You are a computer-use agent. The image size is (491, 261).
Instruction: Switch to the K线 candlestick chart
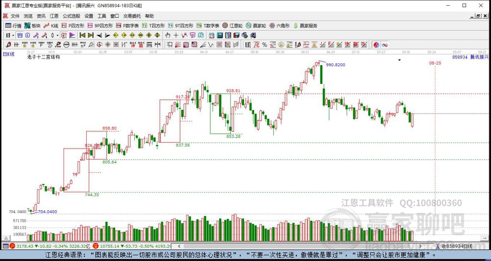coord(51,26)
